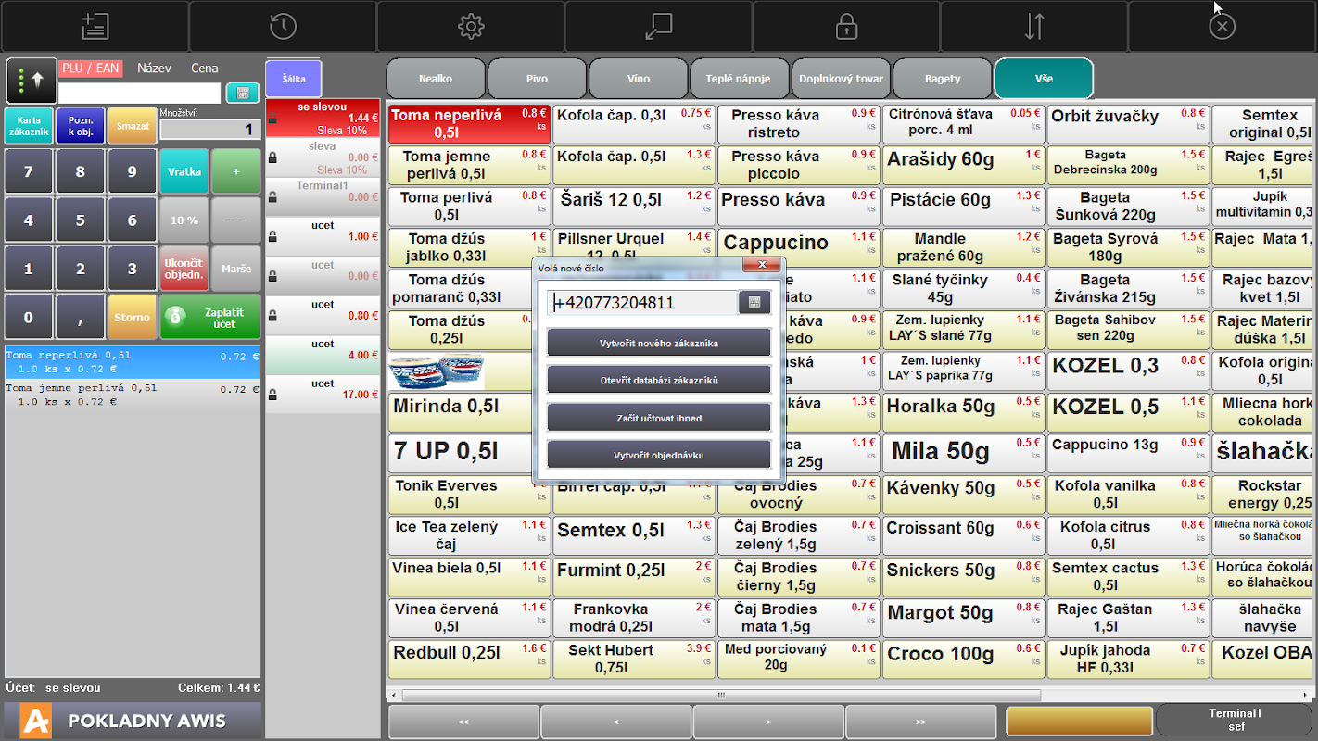Lock the terminal with the padlock icon

(x=846, y=26)
